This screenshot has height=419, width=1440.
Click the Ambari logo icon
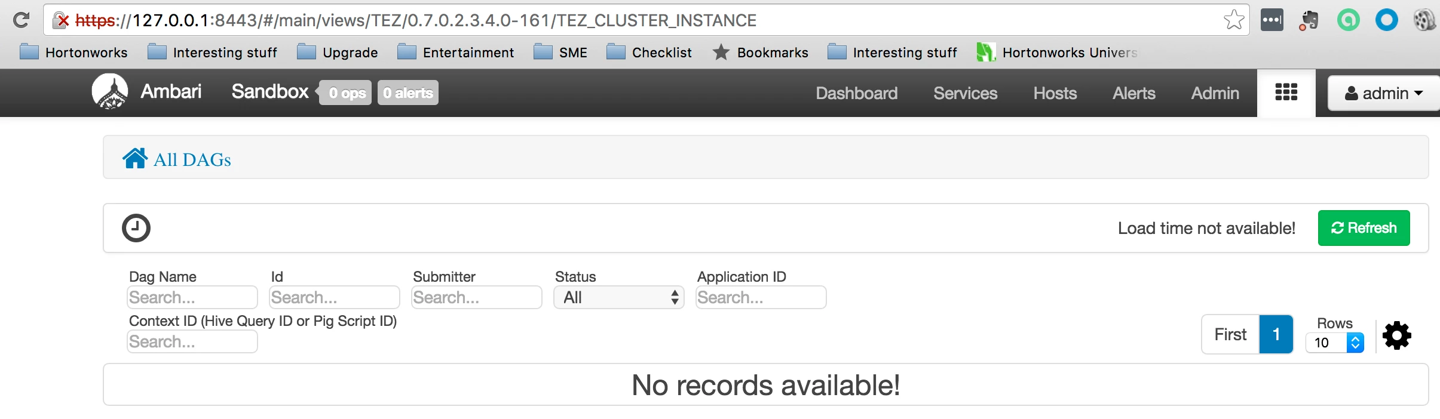110,91
